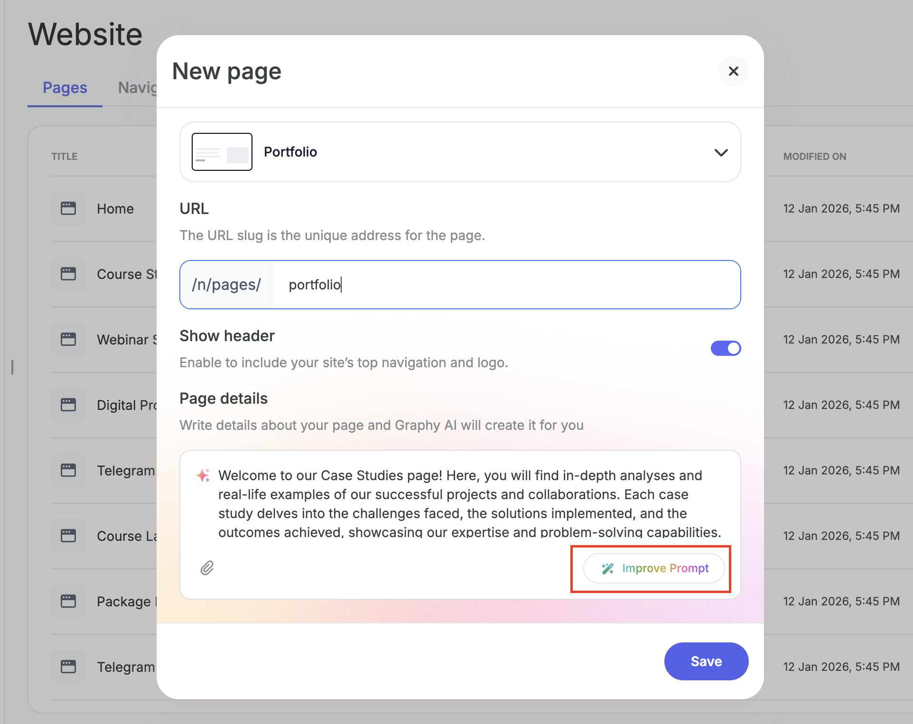The width and height of the screenshot is (913, 724).
Task: Click the Package page row icon
Action: pos(68,601)
